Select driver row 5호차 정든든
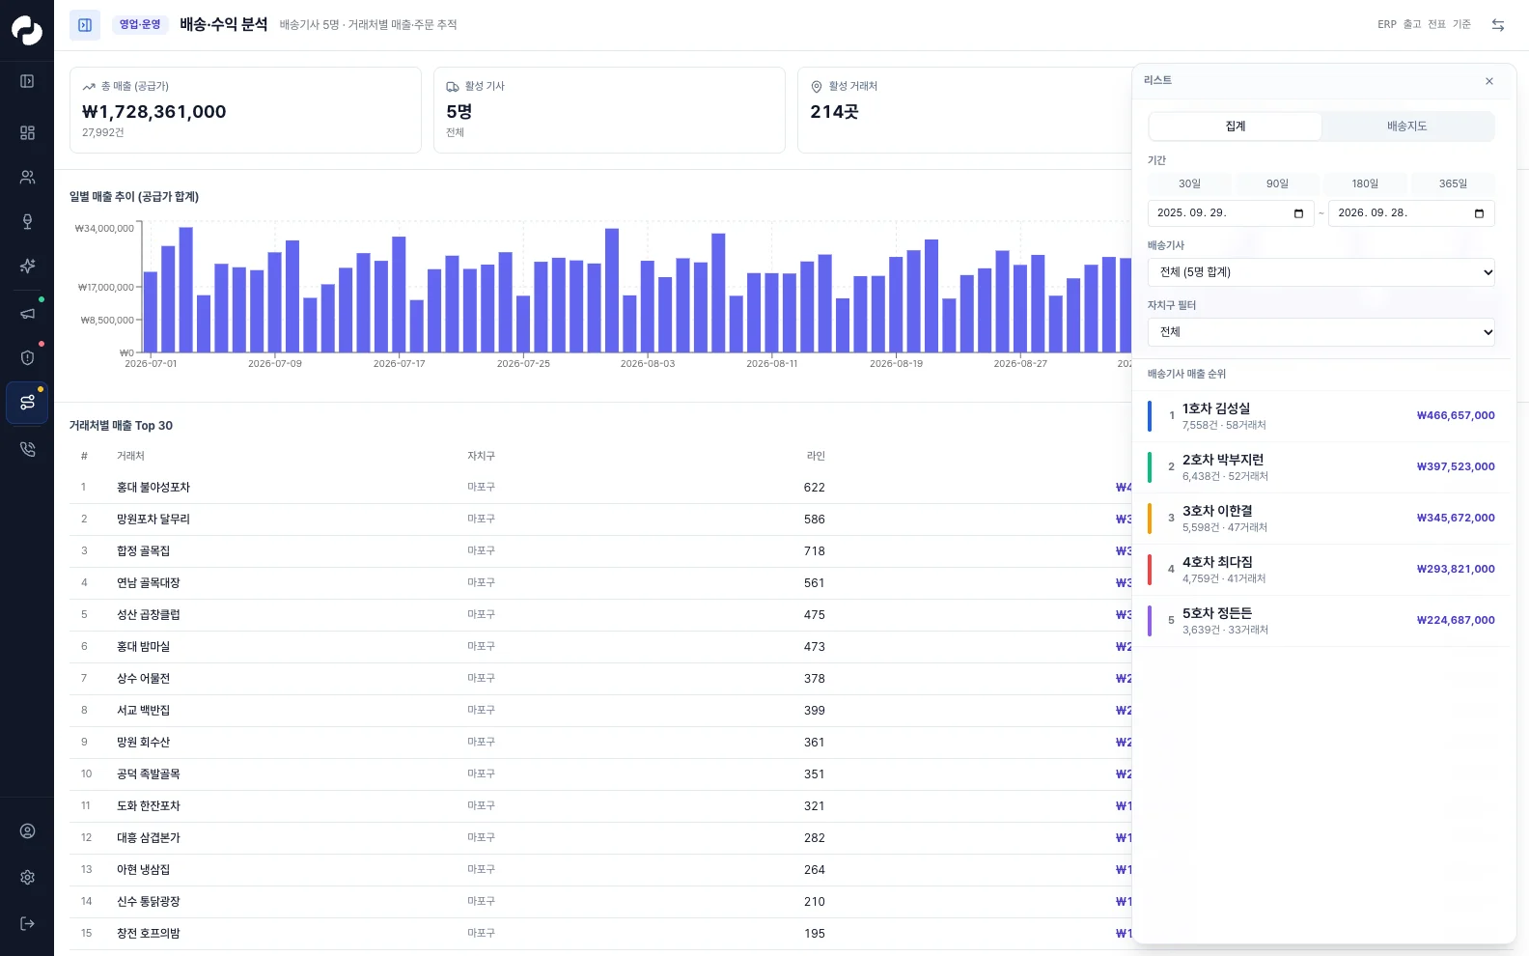 (1321, 621)
